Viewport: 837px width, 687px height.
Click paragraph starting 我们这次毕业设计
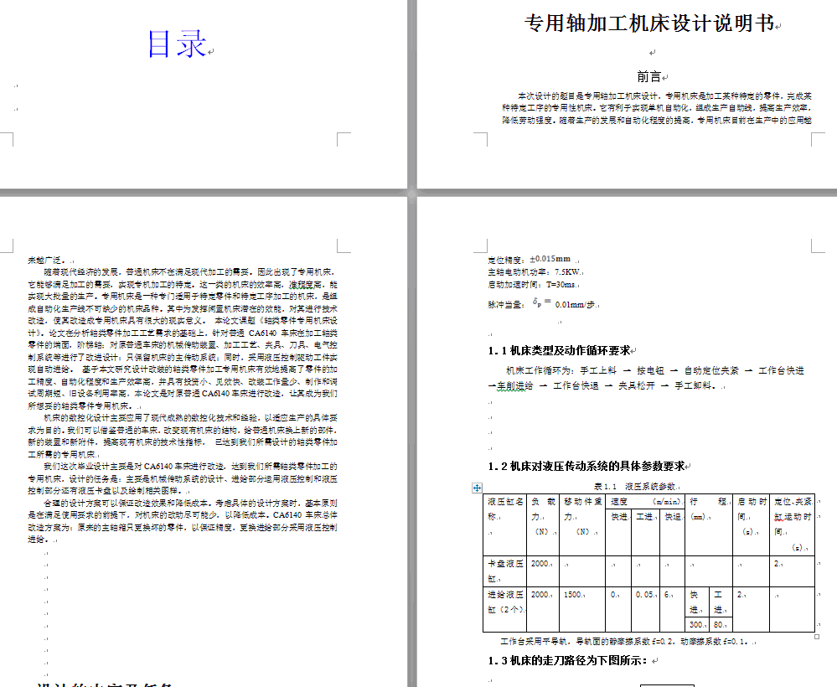click(x=183, y=478)
